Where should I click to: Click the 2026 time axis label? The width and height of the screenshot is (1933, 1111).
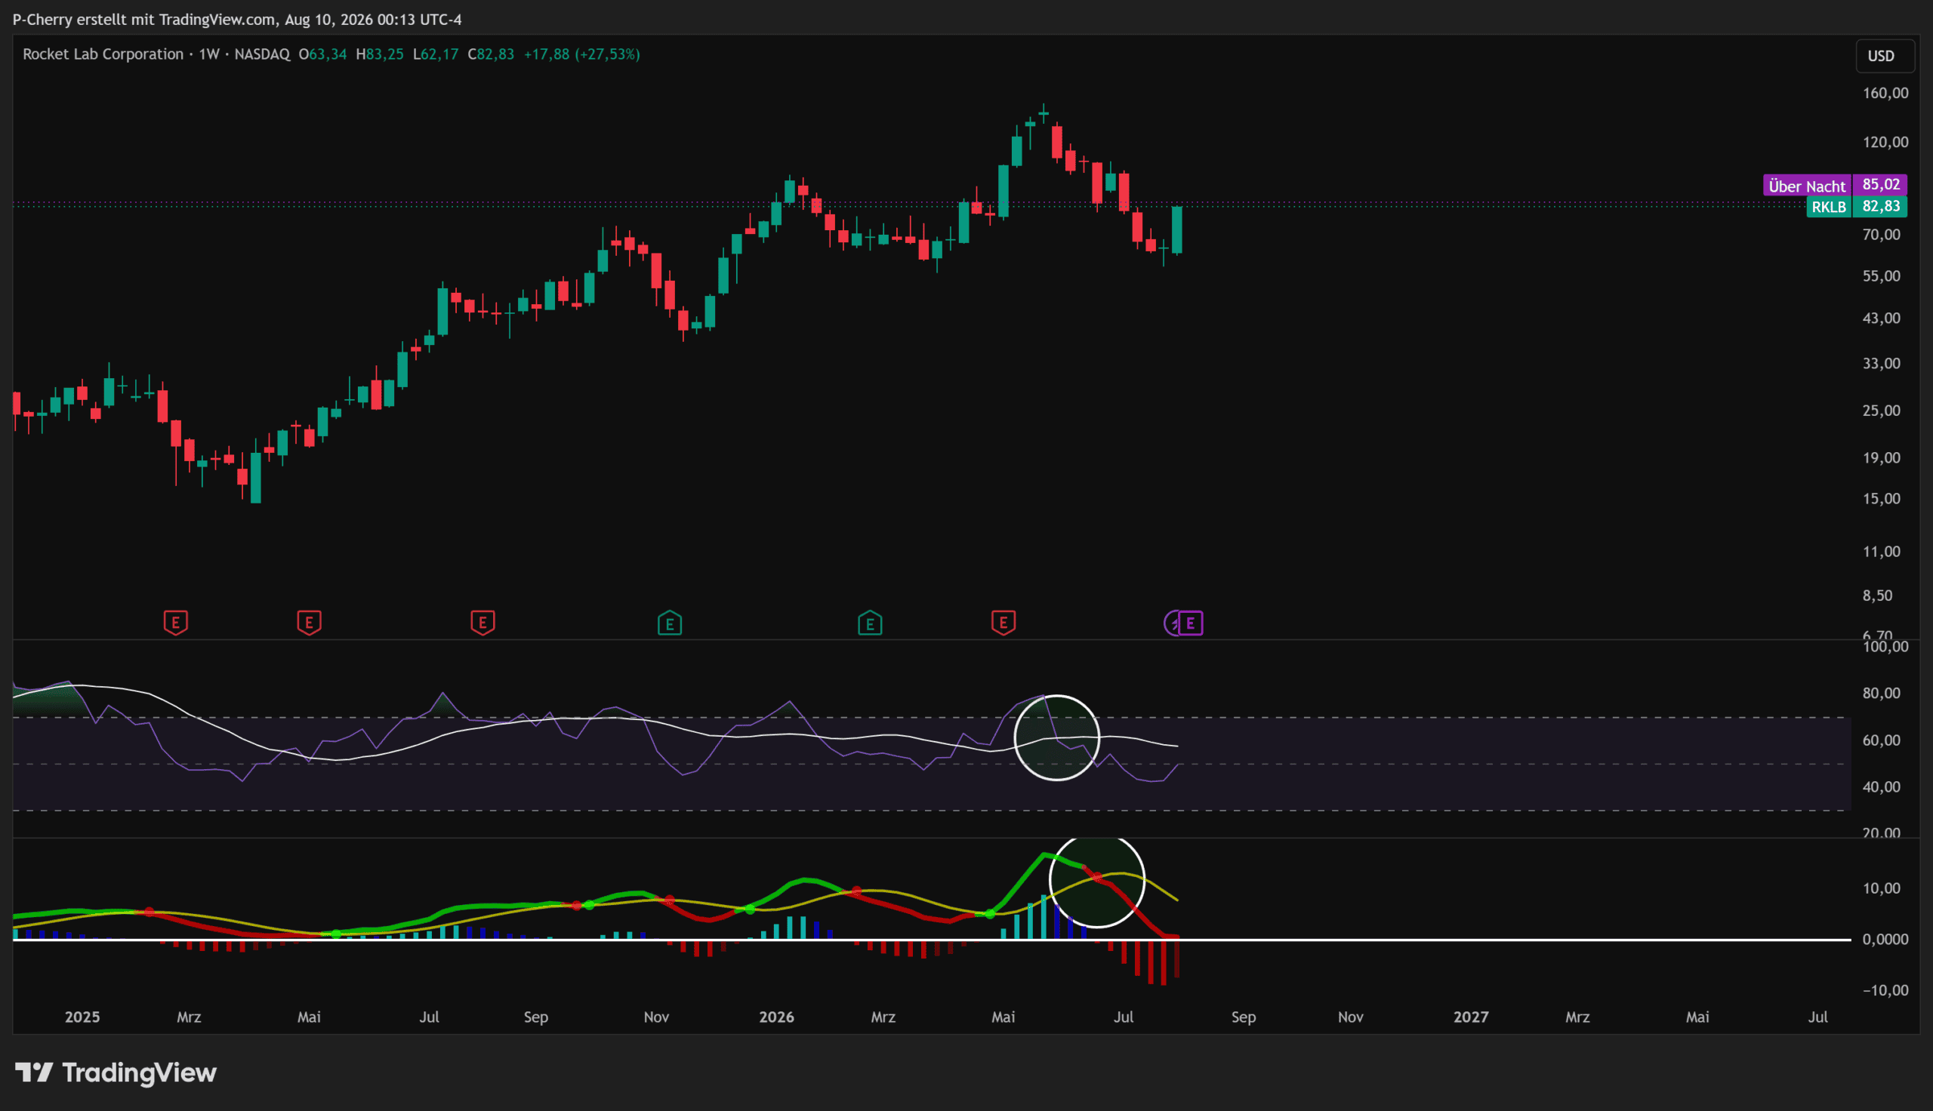[x=777, y=1017]
